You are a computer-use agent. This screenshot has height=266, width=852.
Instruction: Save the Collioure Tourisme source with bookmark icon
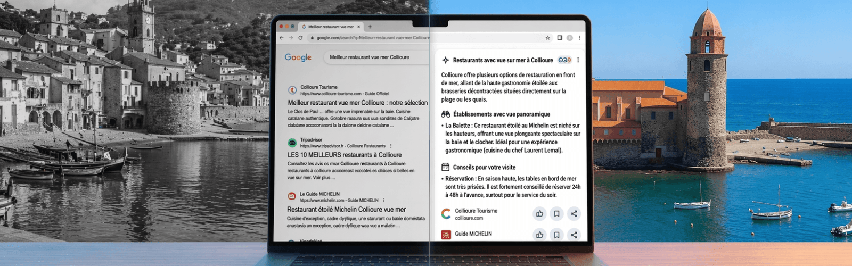557,214
